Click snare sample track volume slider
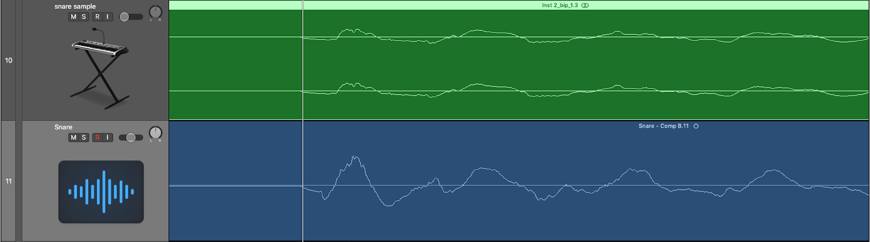The image size is (870, 242). [x=131, y=17]
